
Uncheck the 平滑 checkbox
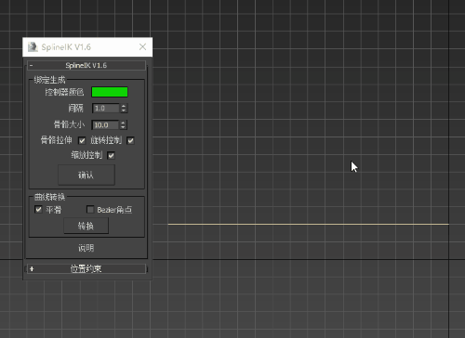tap(38, 210)
